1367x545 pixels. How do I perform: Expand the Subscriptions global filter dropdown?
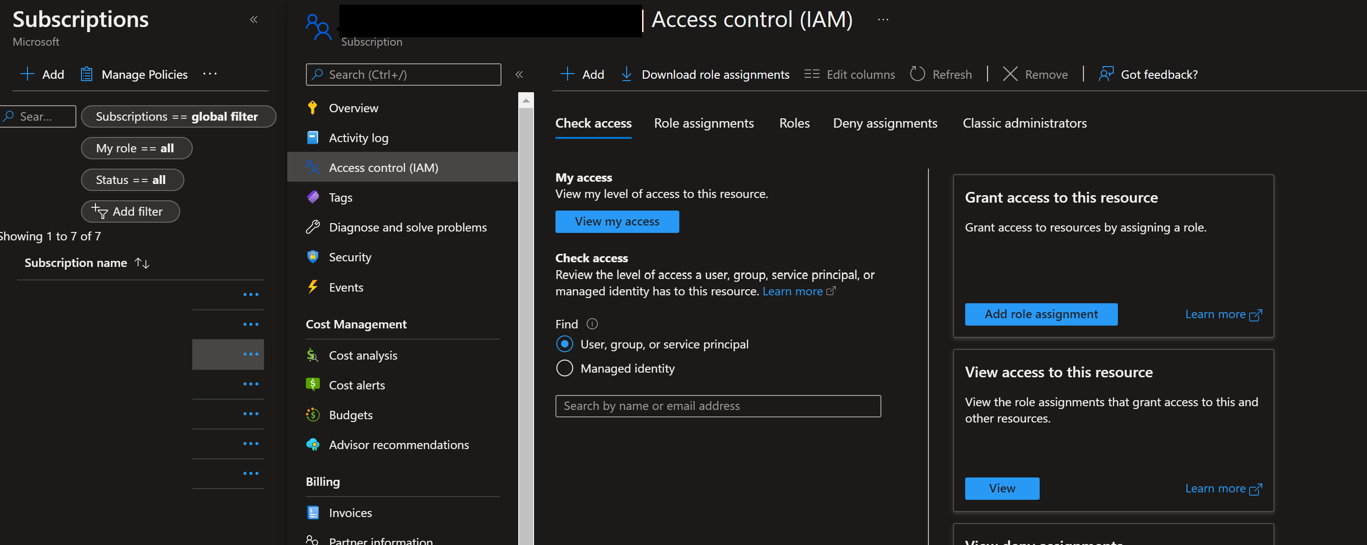[175, 115]
